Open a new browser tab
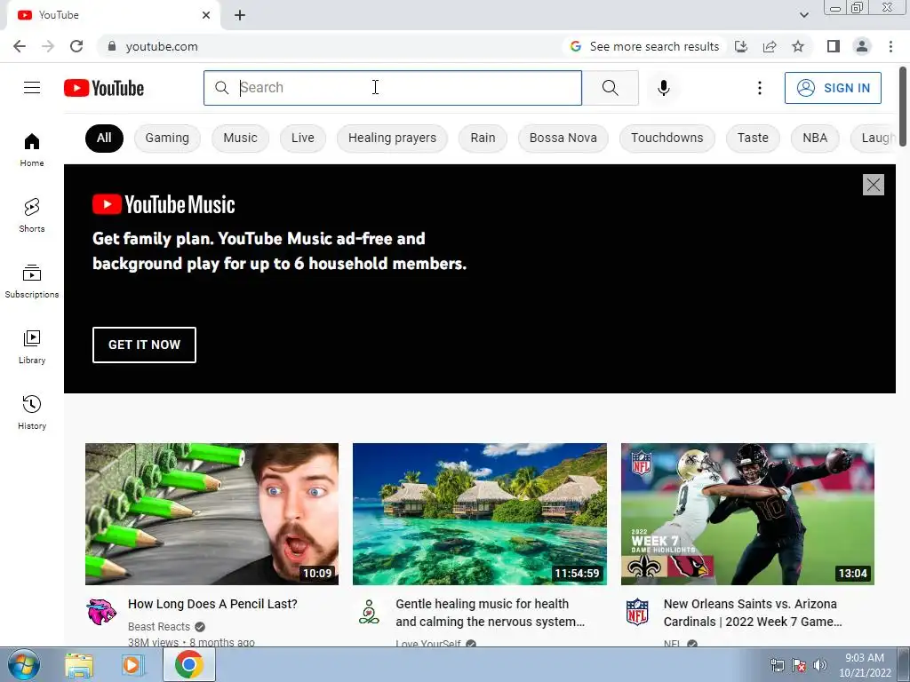This screenshot has width=910, height=682. [x=240, y=15]
